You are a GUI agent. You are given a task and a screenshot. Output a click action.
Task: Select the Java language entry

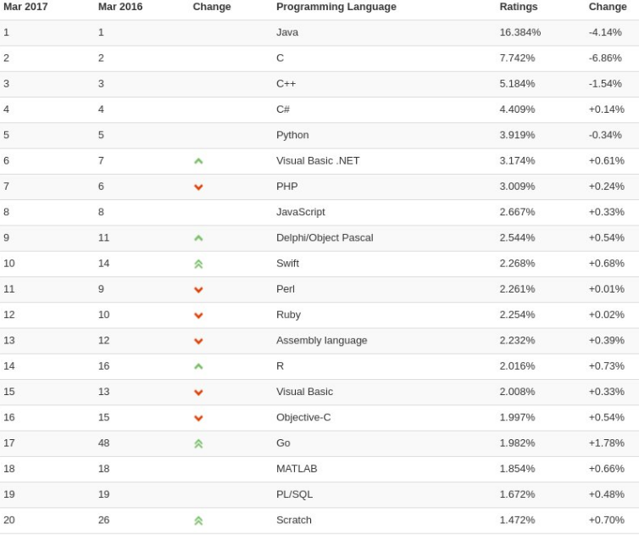287,32
